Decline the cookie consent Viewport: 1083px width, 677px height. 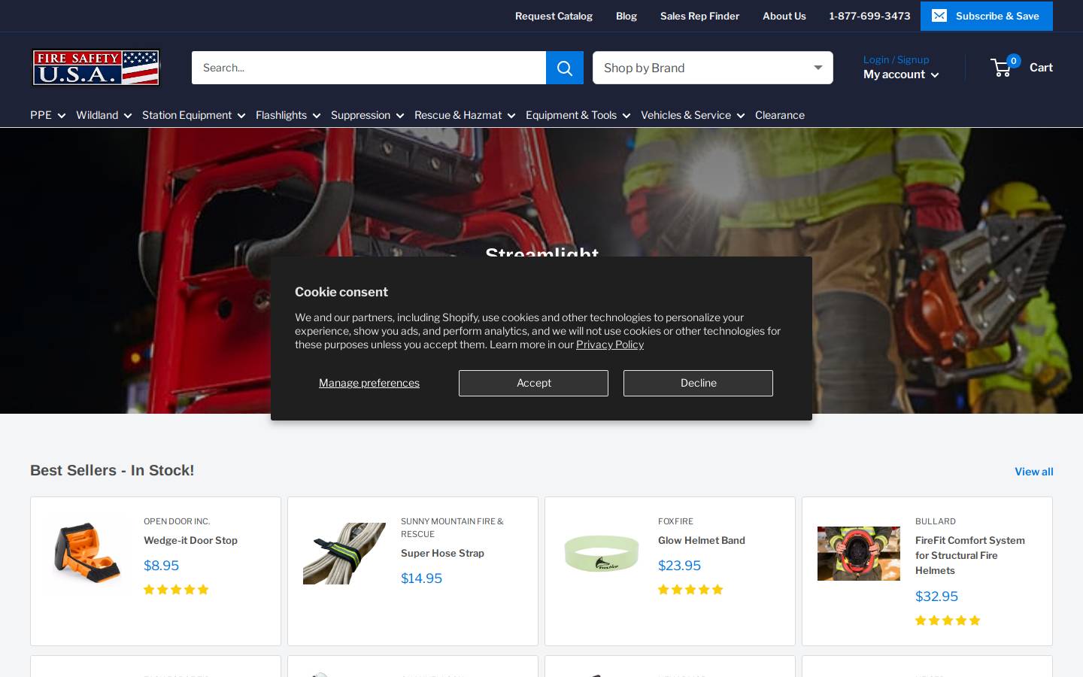pos(698,383)
